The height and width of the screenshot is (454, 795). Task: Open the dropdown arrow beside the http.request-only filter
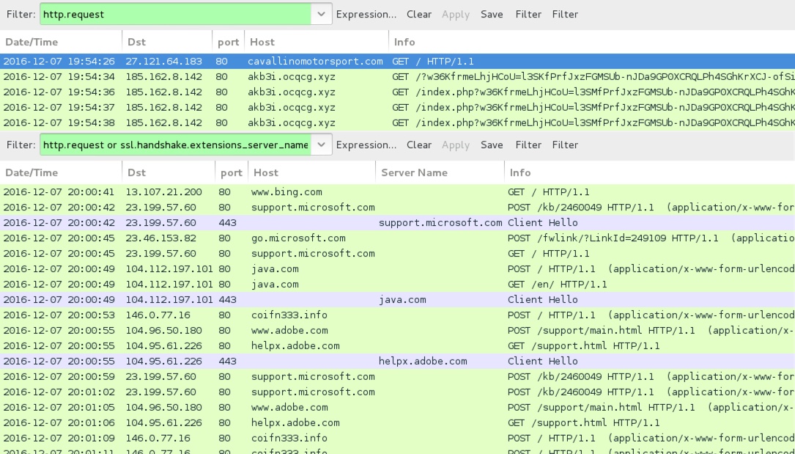click(x=322, y=14)
